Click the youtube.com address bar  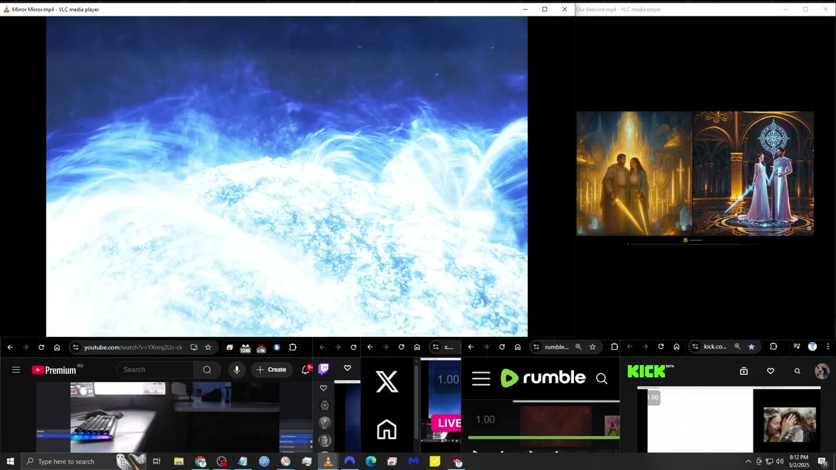pos(142,347)
